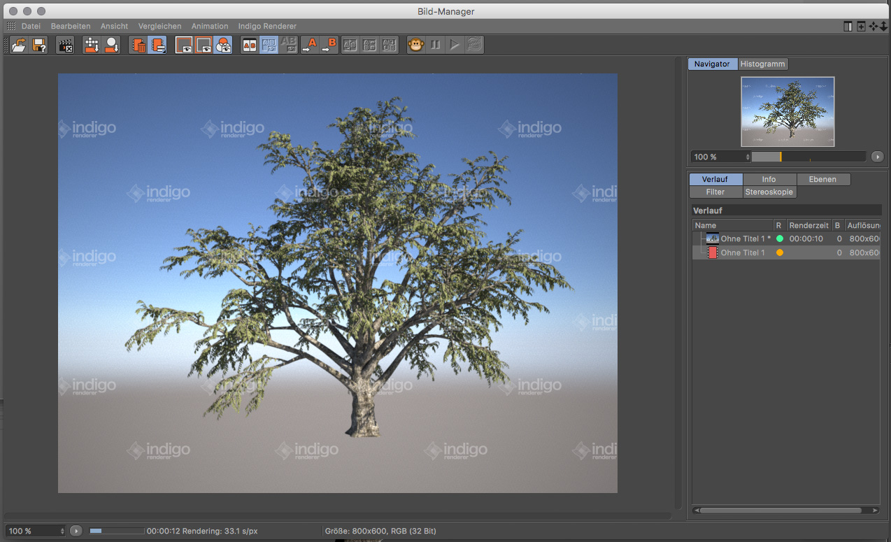Click the Auflösung column header
This screenshot has height=542, width=891.
click(863, 225)
